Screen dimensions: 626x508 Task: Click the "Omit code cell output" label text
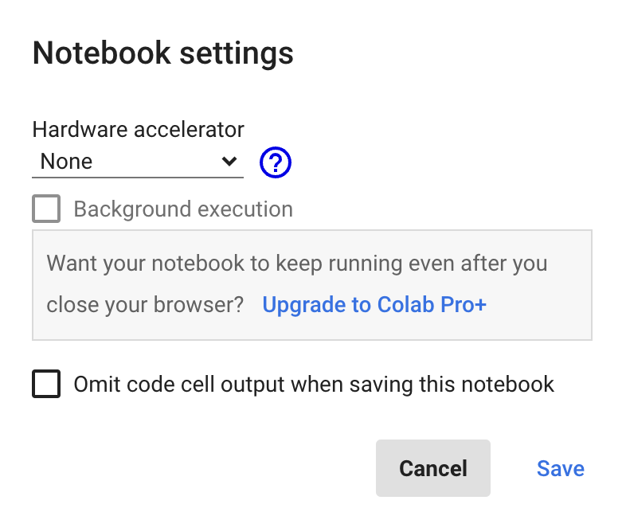[179, 385]
